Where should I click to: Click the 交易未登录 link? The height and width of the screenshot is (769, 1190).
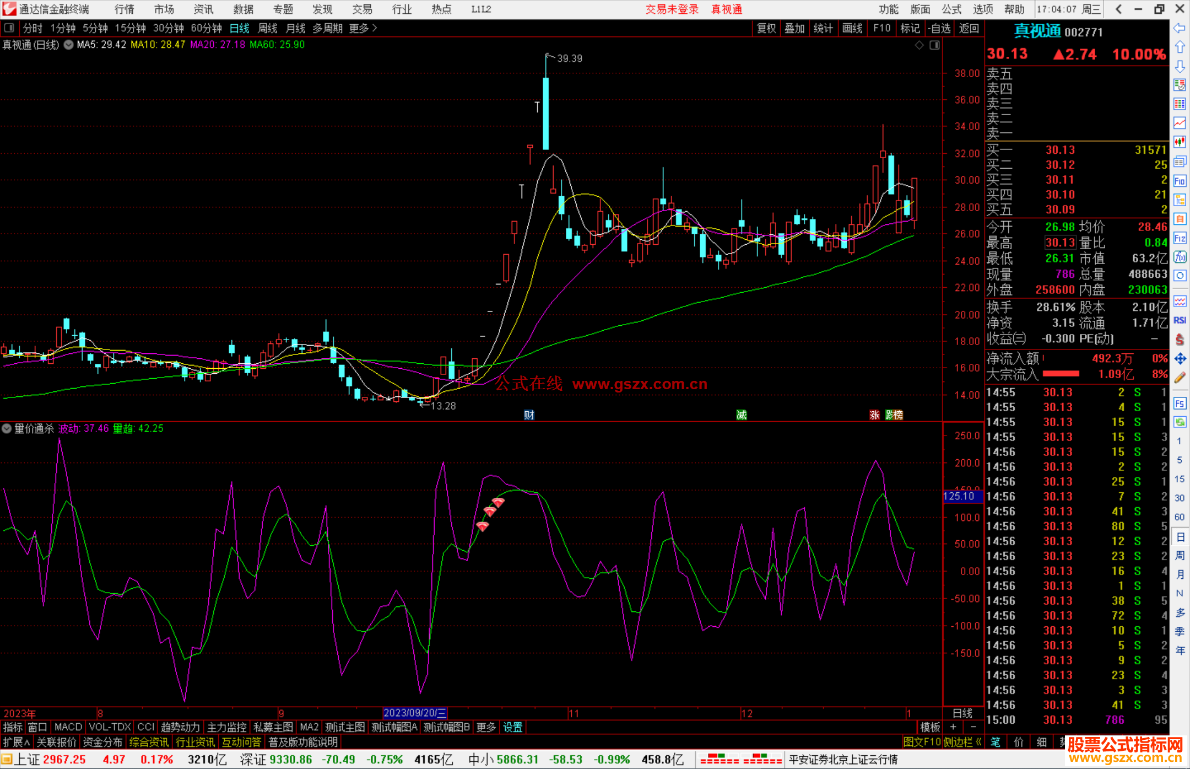click(x=672, y=9)
